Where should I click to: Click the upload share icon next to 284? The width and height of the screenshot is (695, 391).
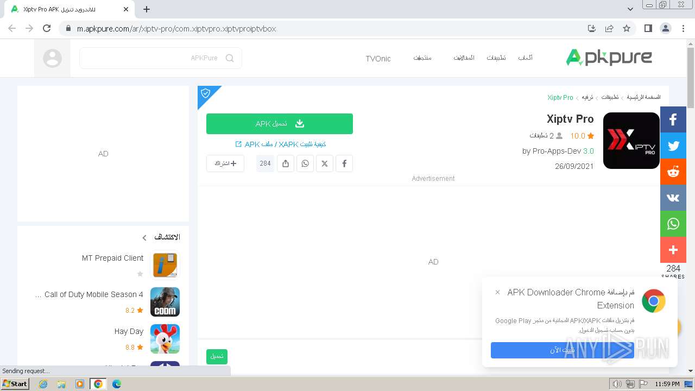point(286,163)
